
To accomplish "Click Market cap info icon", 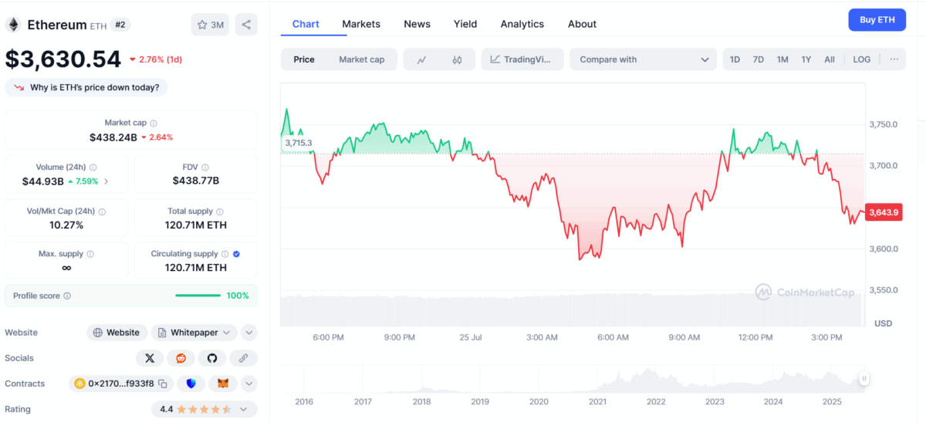I will click(x=154, y=124).
